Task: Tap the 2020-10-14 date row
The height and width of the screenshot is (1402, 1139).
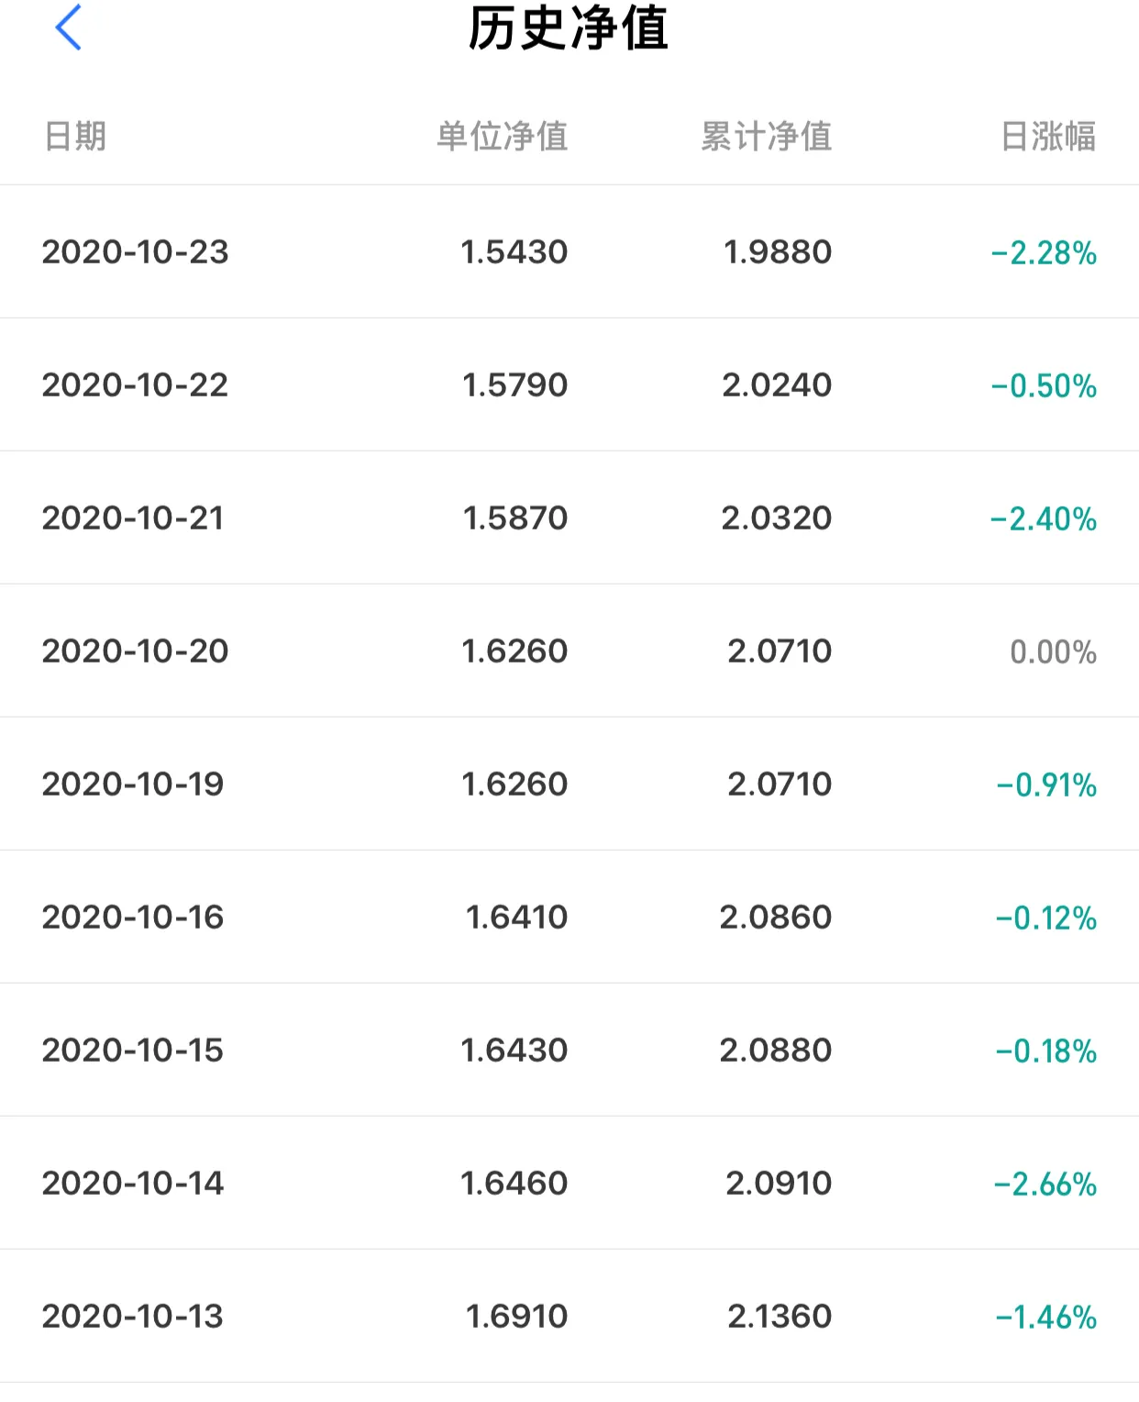Action: click(x=569, y=1183)
